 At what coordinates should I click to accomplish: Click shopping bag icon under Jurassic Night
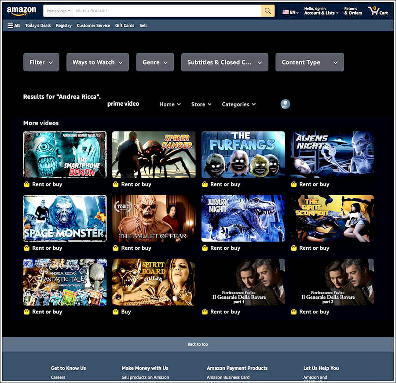(205, 248)
